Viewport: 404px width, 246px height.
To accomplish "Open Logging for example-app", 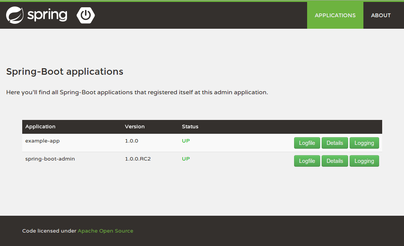I will point(364,143).
